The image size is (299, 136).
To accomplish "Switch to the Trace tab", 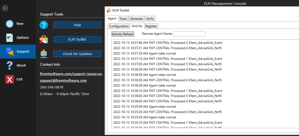I will coord(123,18).
